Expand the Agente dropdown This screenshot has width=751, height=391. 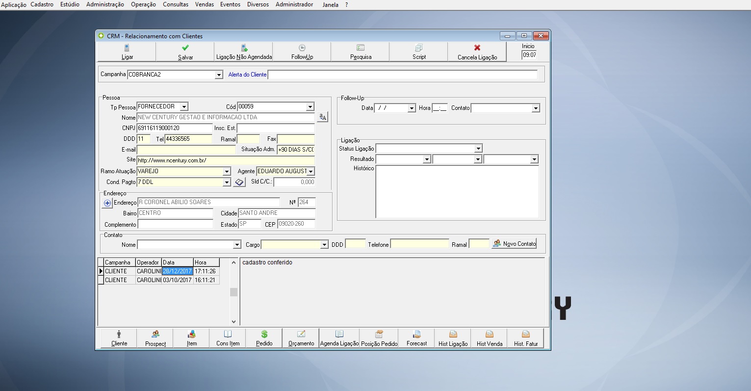pos(311,172)
